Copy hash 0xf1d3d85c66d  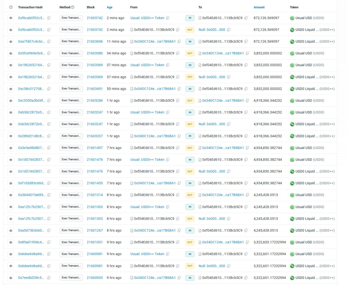click(x=49, y=183)
